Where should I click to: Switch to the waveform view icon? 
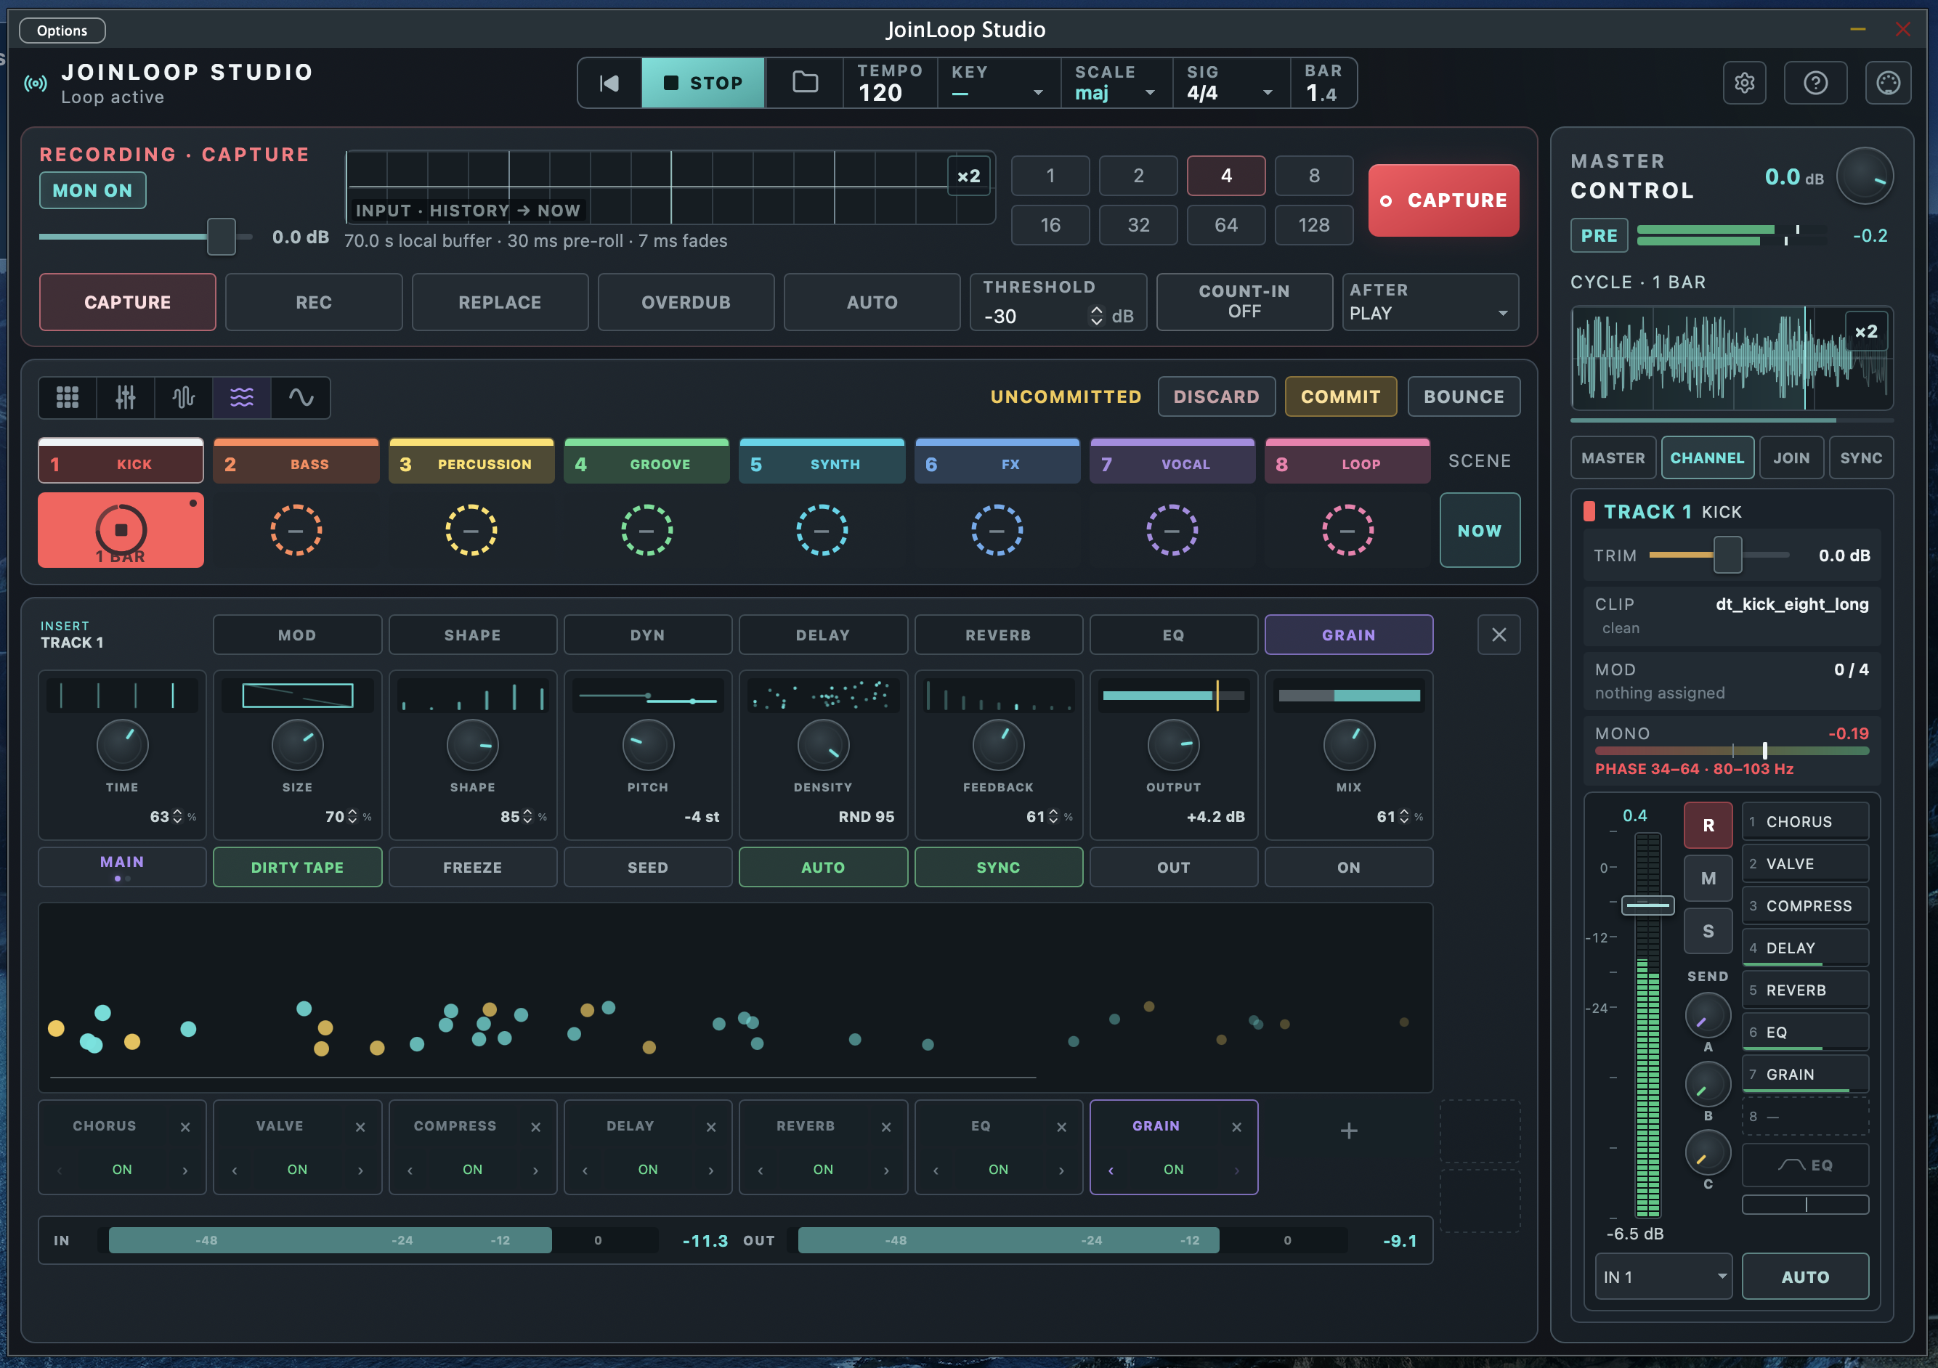[x=184, y=396]
